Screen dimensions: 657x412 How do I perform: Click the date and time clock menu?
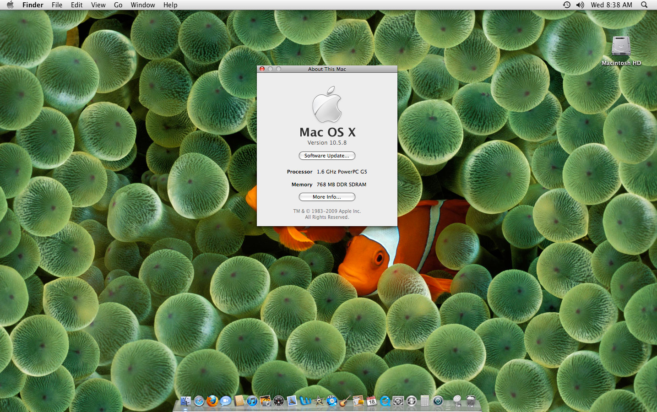pyautogui.click(x=611, y=5)
